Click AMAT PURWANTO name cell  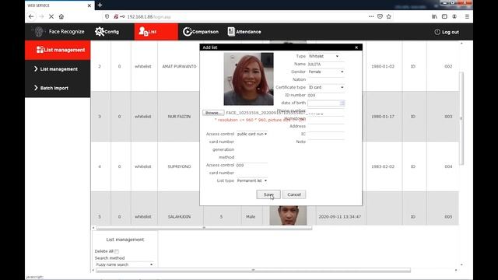coord(179,66)
